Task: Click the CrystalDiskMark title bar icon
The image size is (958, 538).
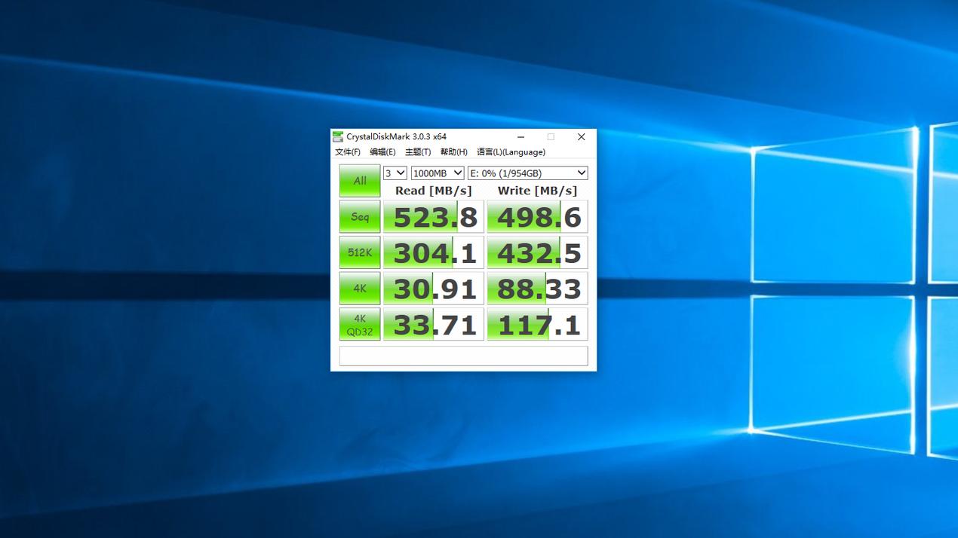Action: pyautogui.click(x=338, y=136)
